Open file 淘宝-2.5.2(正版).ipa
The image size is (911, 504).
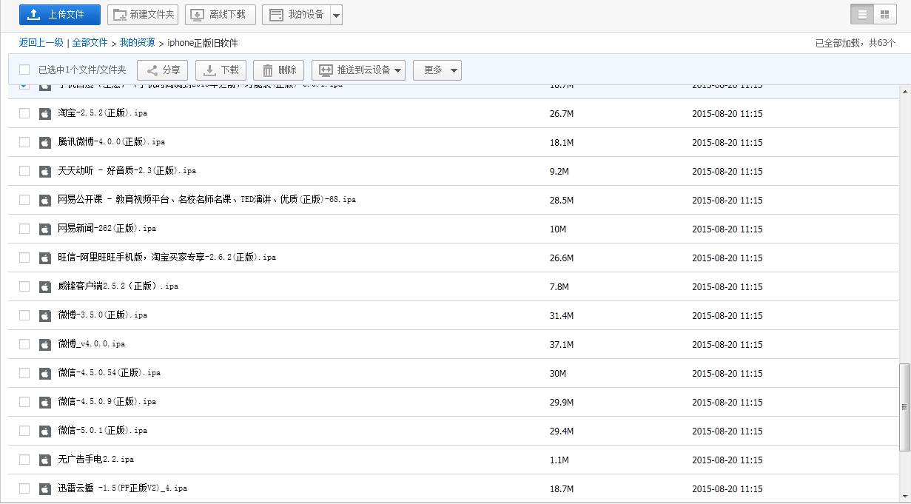[x=103, y=113]
